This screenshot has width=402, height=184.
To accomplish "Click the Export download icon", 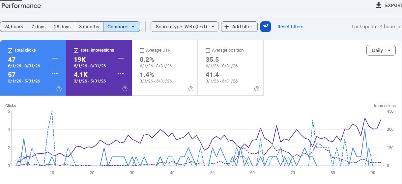I will tap(379, 5).
